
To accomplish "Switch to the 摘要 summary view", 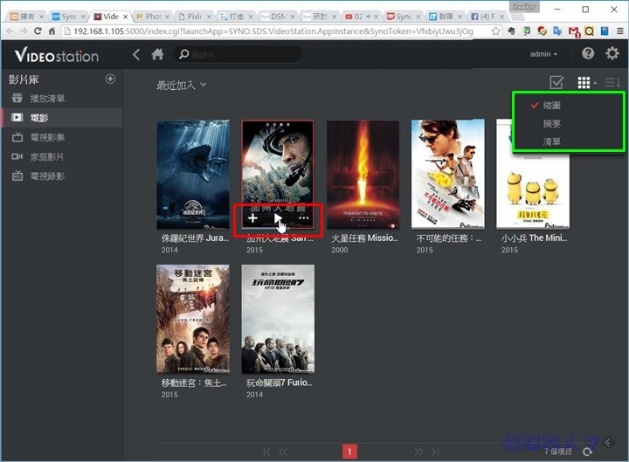I will click(x=551, y=123).
